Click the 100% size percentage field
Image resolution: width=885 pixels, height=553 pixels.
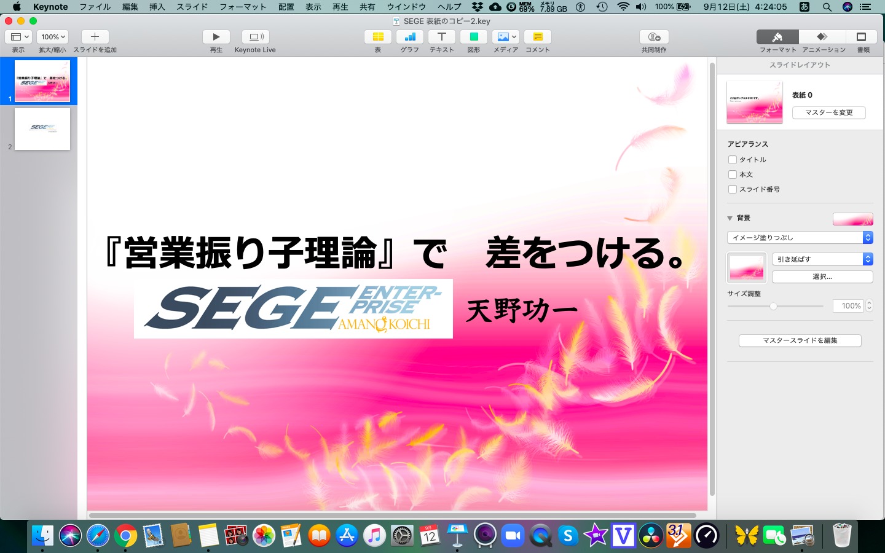(849, 306)
